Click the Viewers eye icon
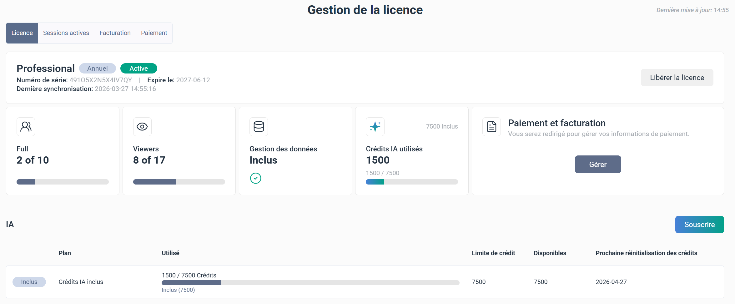Screen dimensions: 735x304 [x=142, y=127]
